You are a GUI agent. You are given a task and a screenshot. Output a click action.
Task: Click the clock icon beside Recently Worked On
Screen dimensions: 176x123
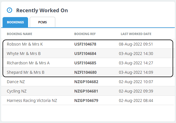(9, 10)
